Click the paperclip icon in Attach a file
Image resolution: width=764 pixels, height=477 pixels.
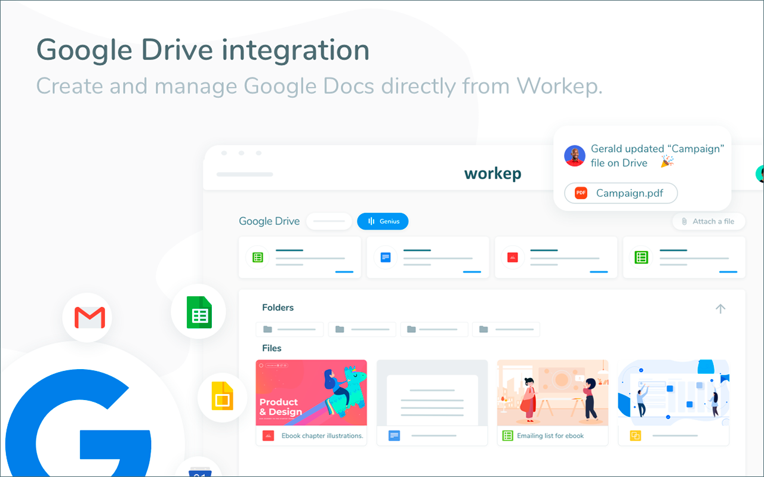point(684,221)
